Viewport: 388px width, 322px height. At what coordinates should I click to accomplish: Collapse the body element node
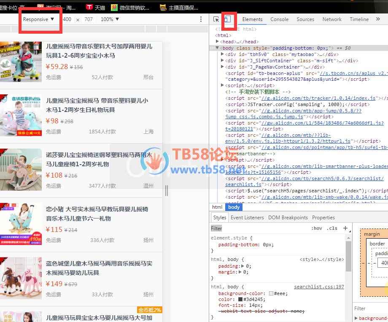(x=217, y=48)
